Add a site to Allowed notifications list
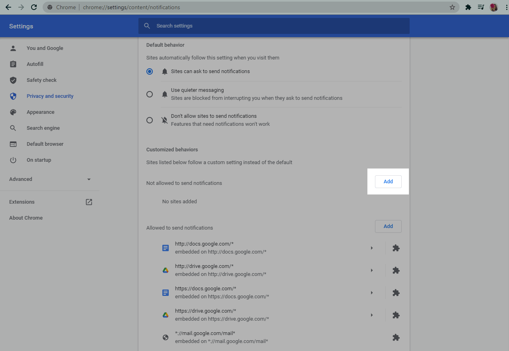The height and width of the screenshot is (351, 509). [x=388, y=226]
